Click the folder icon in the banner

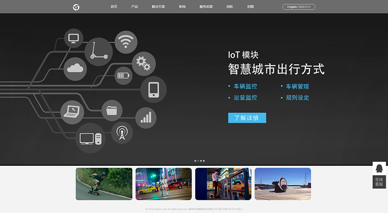(x=112, y=111)
